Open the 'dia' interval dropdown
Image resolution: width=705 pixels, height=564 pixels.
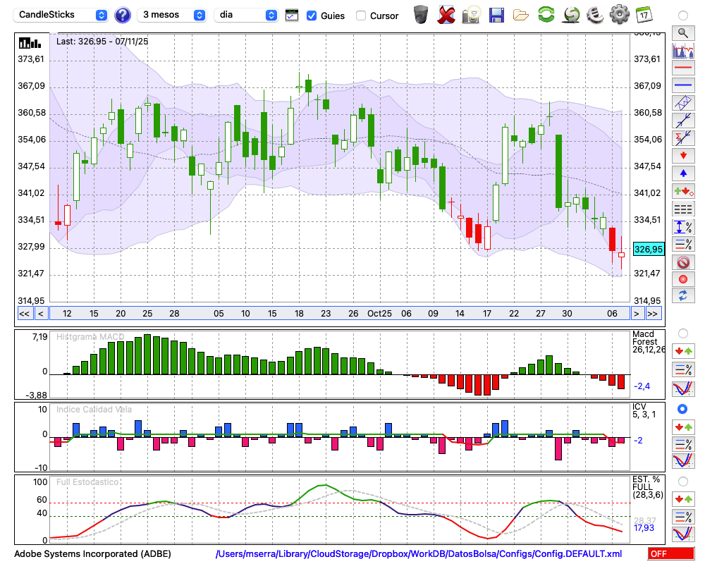pyautogui.click(x=245, y=15)
